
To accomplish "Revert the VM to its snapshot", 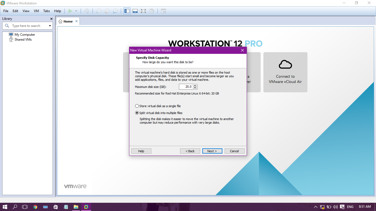I will tap(107, 11).
